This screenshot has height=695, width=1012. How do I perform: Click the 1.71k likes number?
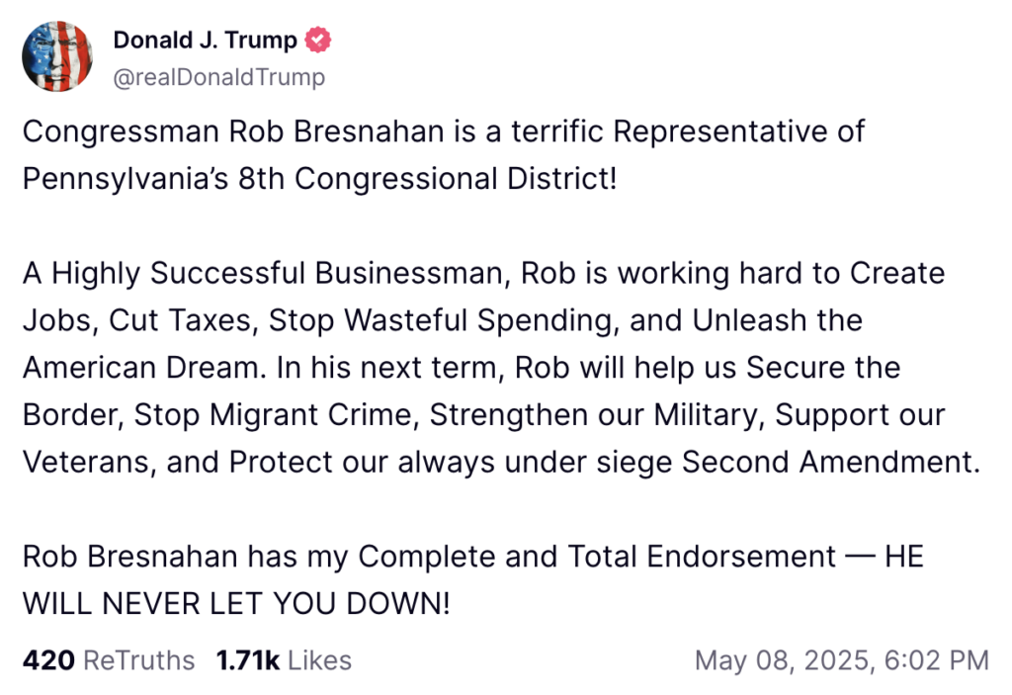tap(247, 660)
